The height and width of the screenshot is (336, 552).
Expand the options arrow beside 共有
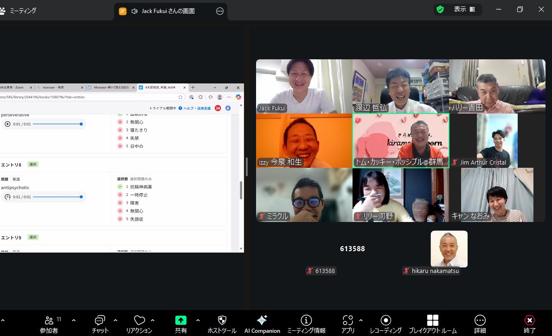[x=198, y=320]
